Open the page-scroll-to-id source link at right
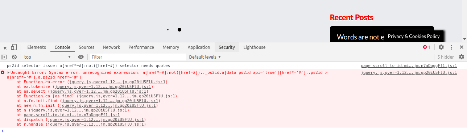Screen dimensions: 467x139 409,66
